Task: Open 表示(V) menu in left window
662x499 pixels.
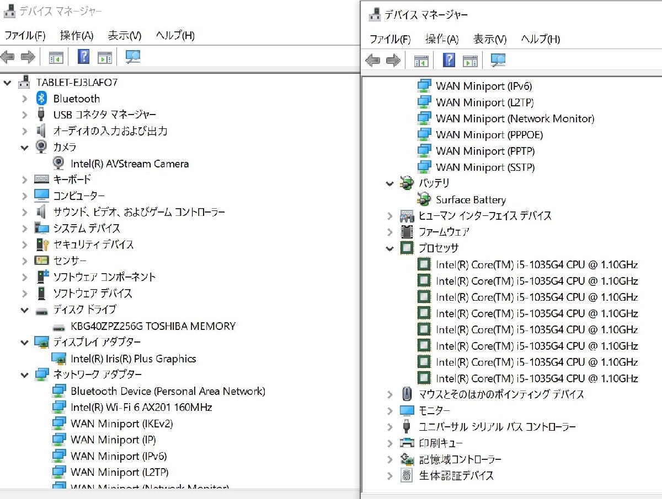Action: (x=125, y=36)
